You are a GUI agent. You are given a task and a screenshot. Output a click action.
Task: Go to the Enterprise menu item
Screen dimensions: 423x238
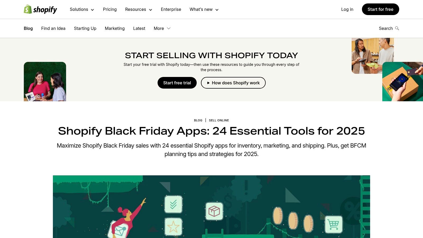[171, 10]
